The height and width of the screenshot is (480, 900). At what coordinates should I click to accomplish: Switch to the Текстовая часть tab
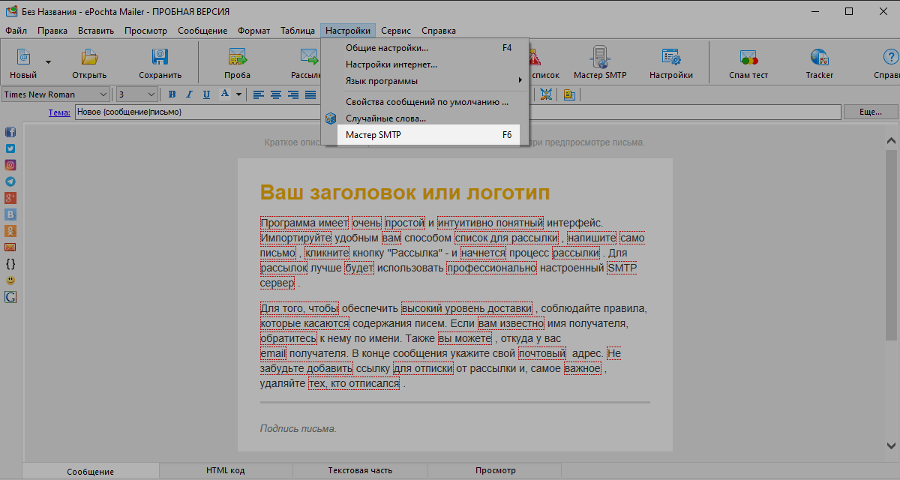click(360, 471)
